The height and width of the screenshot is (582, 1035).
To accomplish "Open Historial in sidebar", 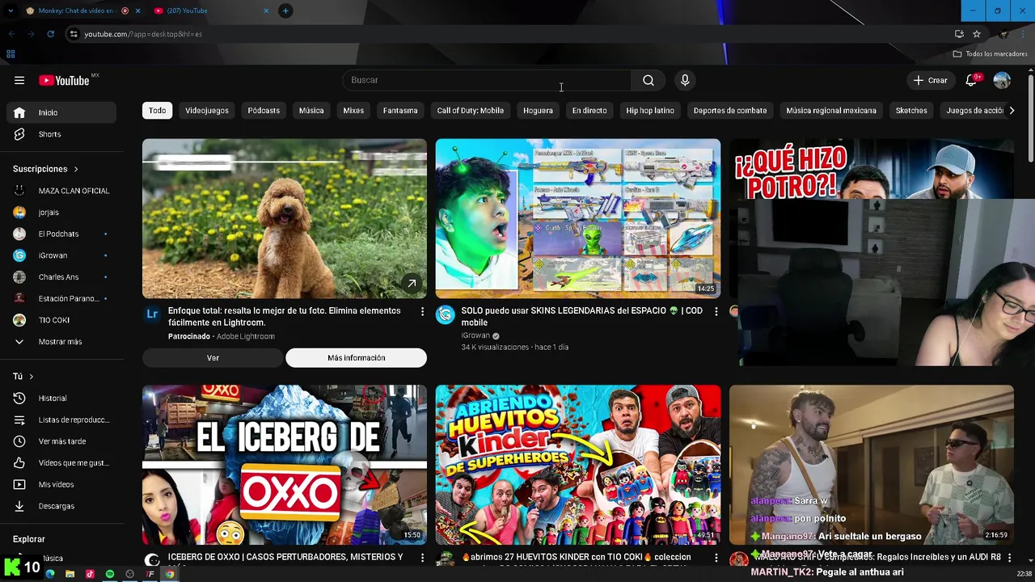I will coord(61,398).
